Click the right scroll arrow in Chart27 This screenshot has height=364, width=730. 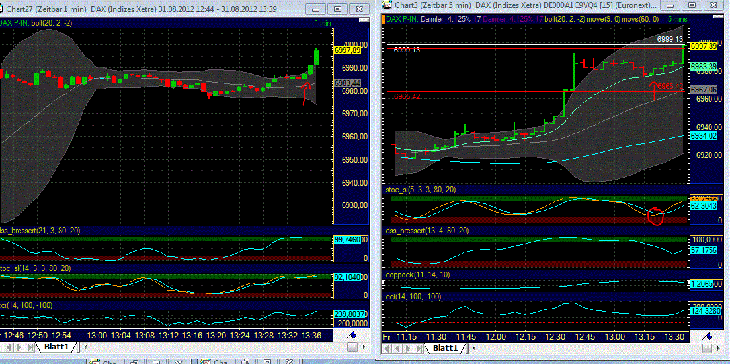(364, 347)
